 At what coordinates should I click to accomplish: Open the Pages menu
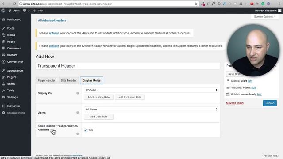point(11,42)
